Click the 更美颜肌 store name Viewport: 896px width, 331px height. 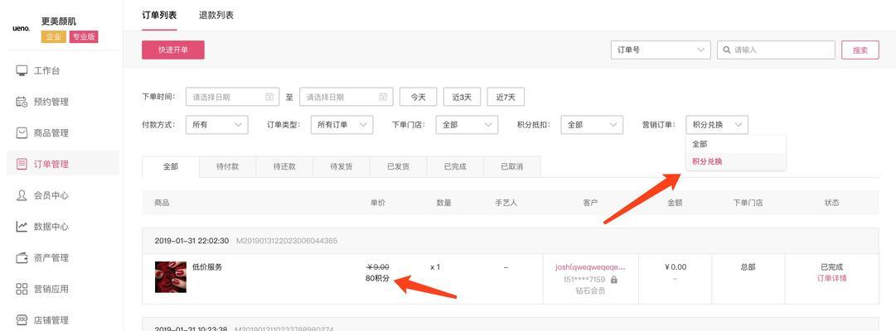pyautogui.click(x=59, y=22)
